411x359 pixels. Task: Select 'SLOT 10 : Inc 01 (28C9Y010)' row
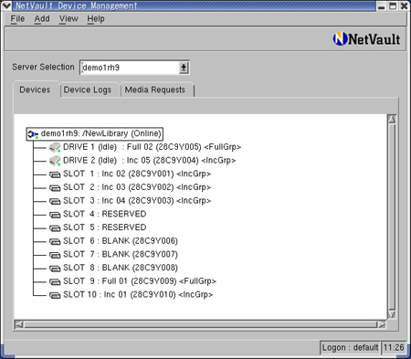[132, 295]
